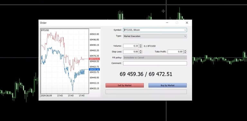Expand the Symbol dropdown showing BTCUSD, Bitcoin
This screenshot has width=247, height=121.
155,30
